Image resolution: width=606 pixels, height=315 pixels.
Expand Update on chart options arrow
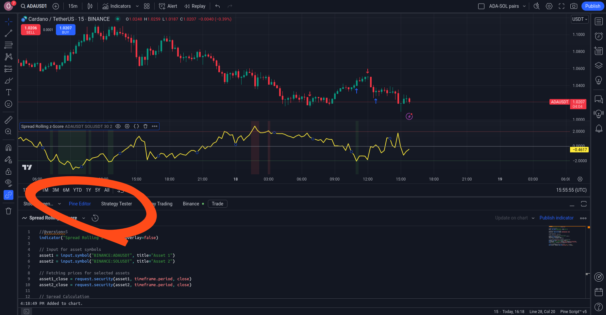(533, 218)
